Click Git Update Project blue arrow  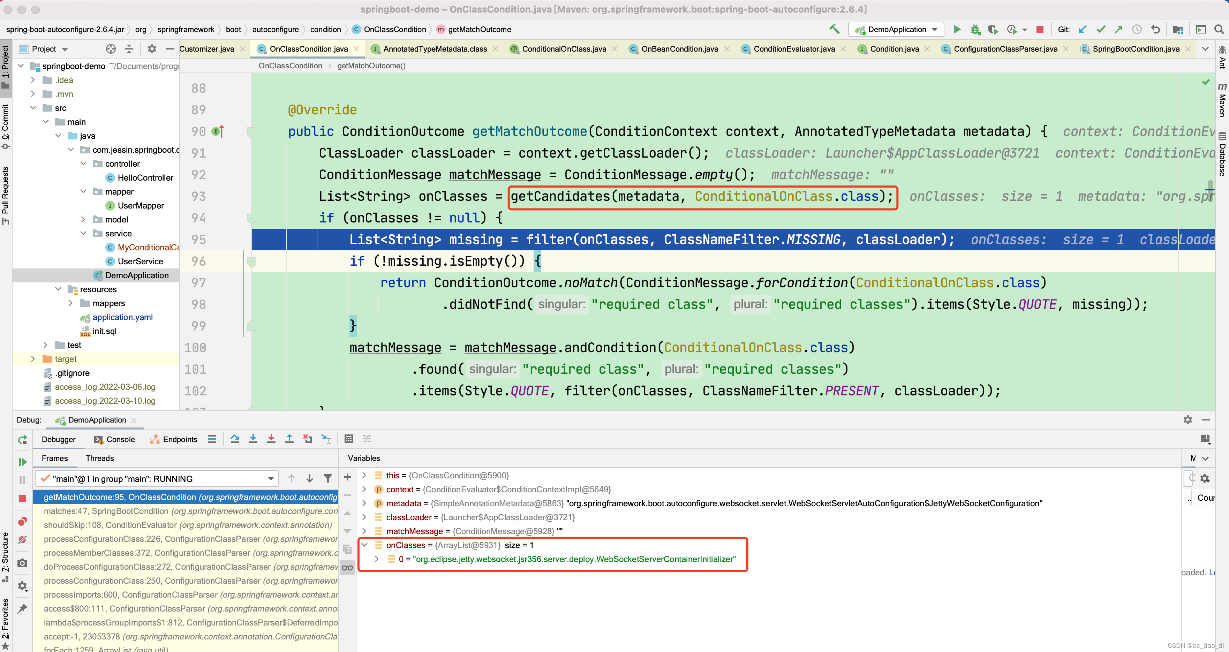point(1083,29)
